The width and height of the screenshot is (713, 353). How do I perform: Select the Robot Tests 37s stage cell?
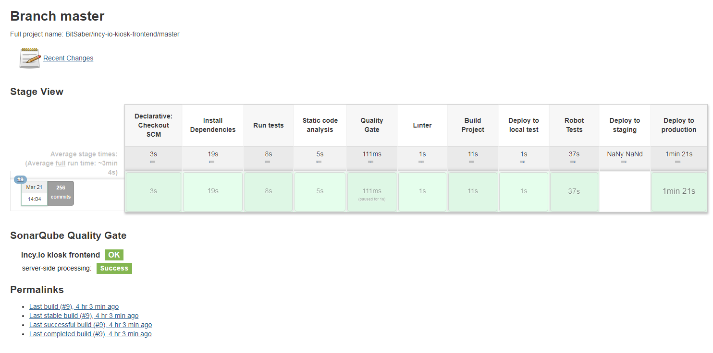click(x=574, y=191)
